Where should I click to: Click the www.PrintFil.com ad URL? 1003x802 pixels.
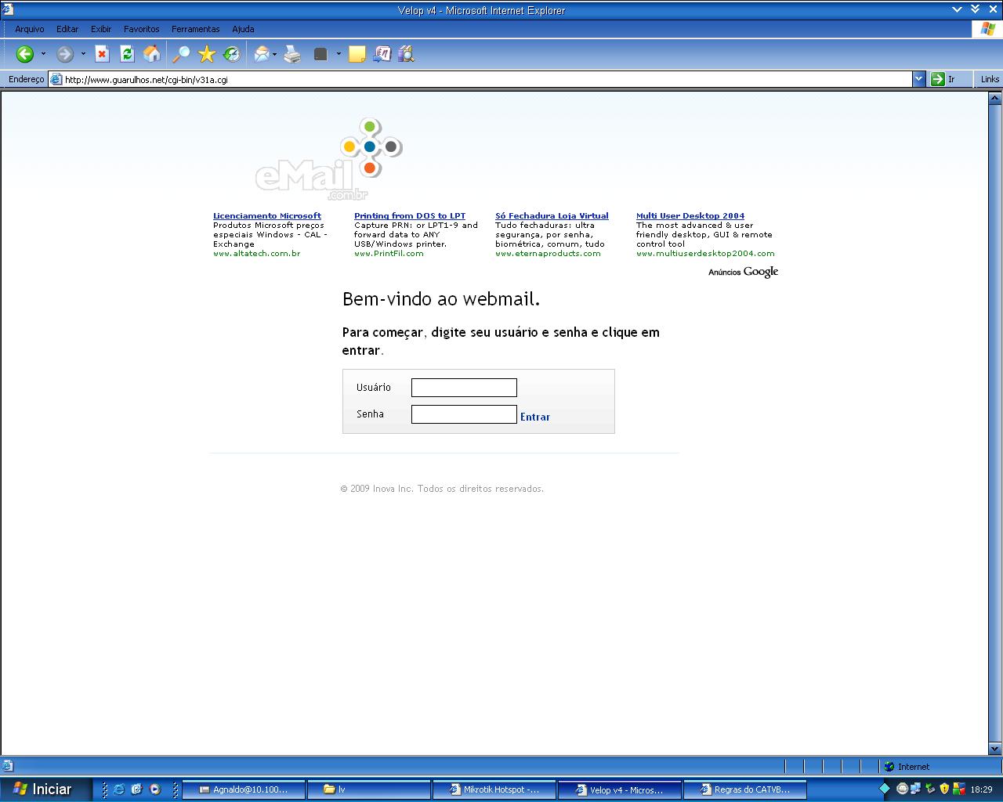389,253
